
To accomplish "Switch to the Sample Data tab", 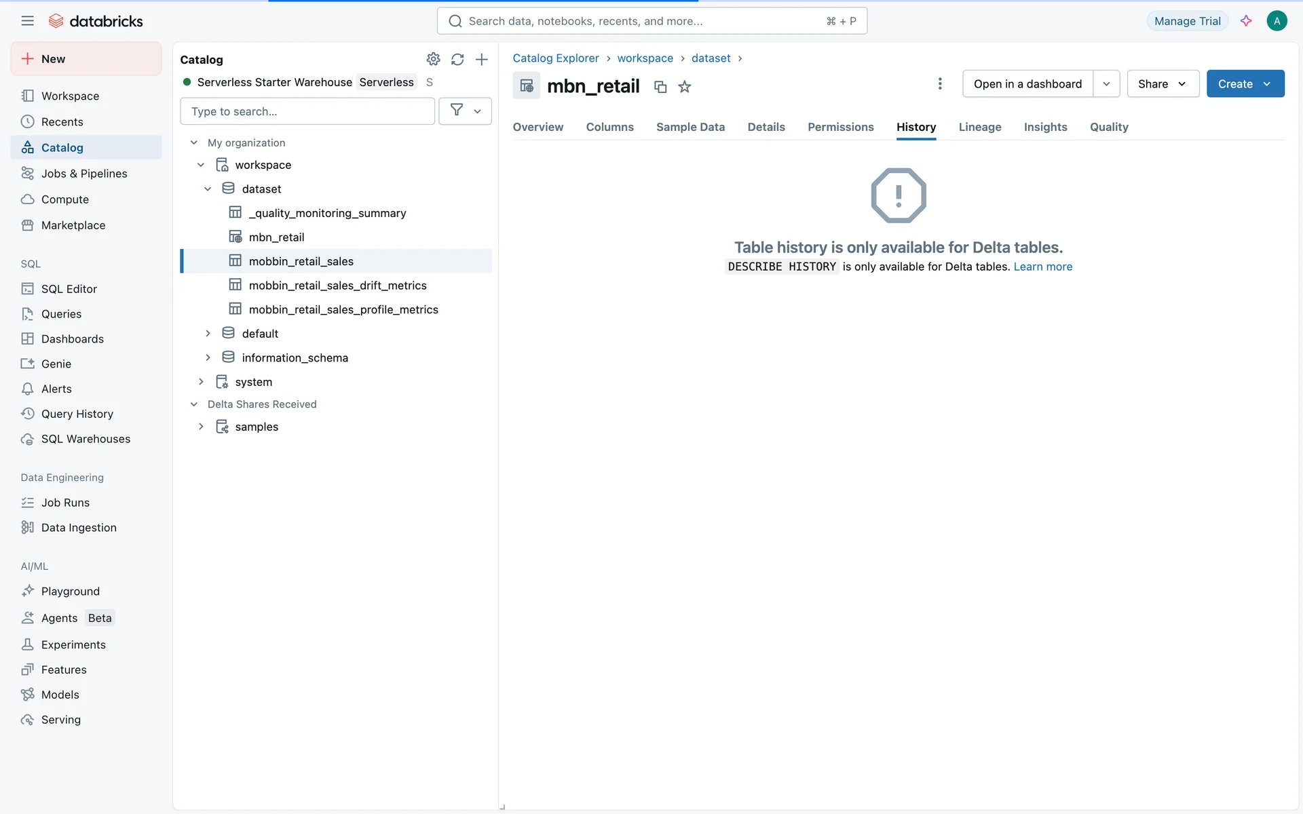I will coord(690,127).
